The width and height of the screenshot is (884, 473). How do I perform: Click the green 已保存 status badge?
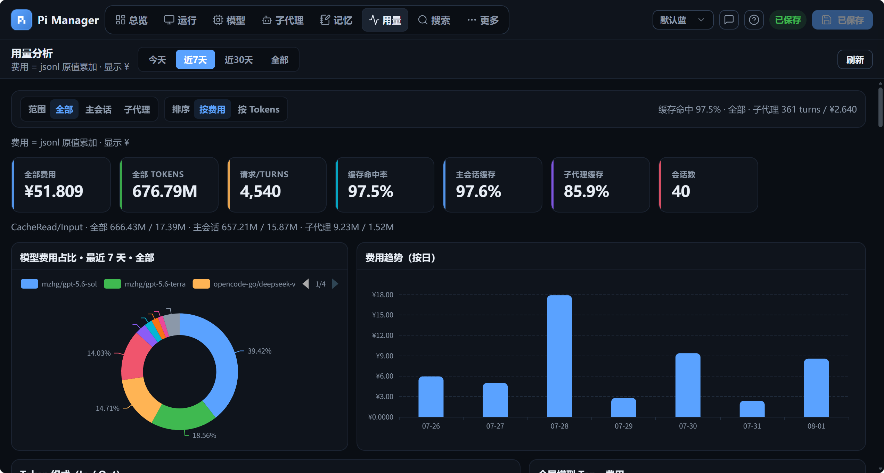(788, 20)
